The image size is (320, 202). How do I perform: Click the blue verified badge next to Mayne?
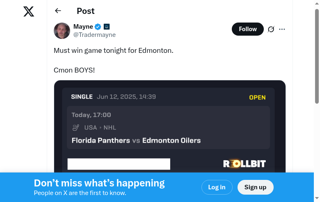coord(98,27)
